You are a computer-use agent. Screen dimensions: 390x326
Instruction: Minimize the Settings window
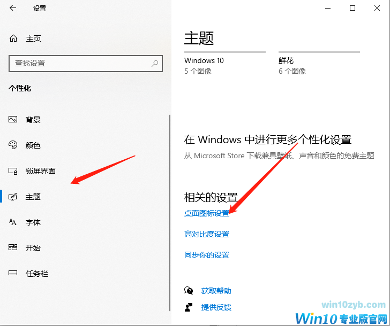tap(328, 8)
